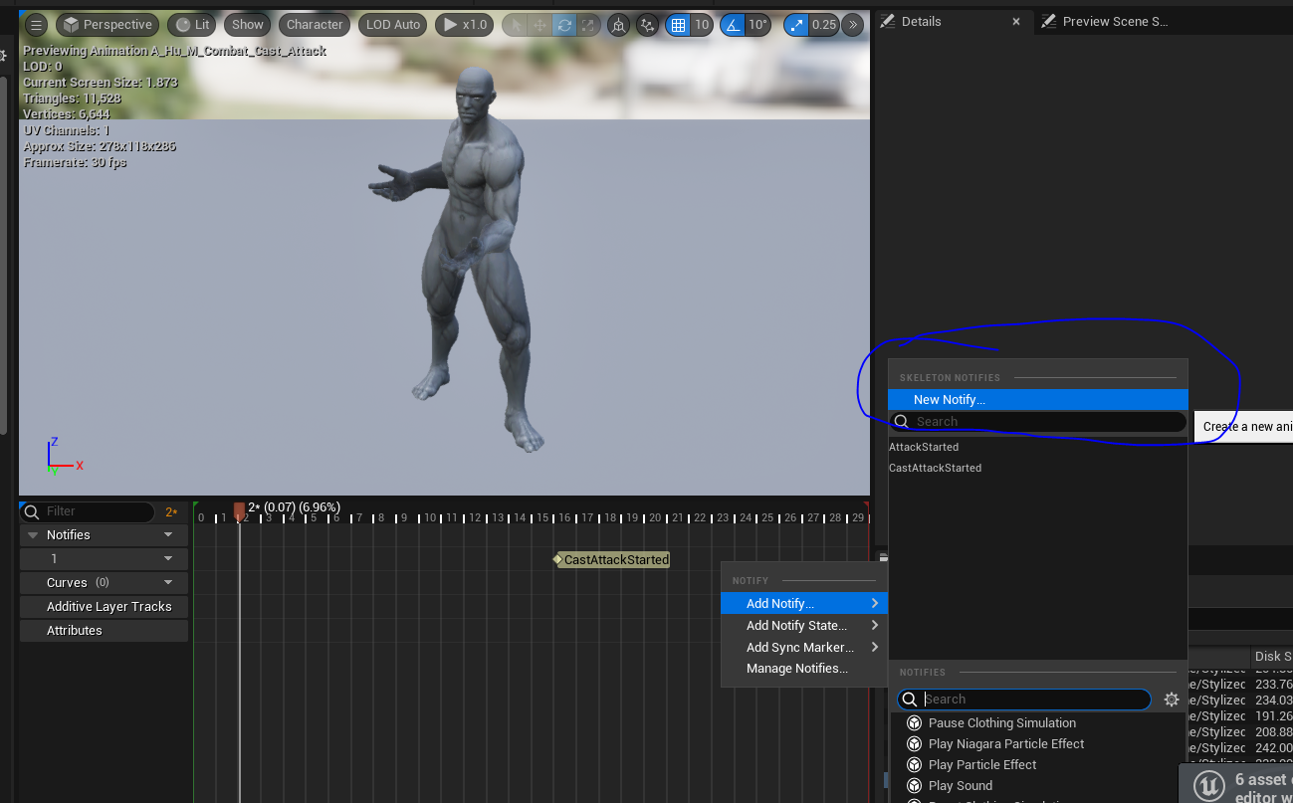Select notify track row 1
Screen dimensions: 1293x803
105,559
